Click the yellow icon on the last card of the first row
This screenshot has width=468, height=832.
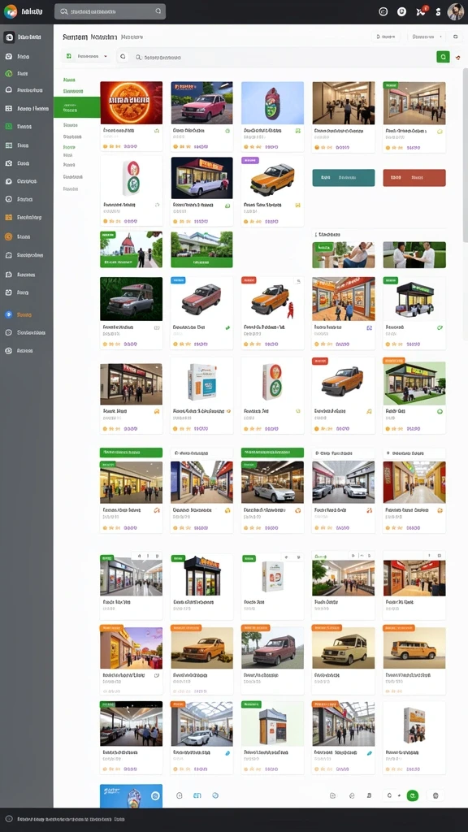pos(440,131)
